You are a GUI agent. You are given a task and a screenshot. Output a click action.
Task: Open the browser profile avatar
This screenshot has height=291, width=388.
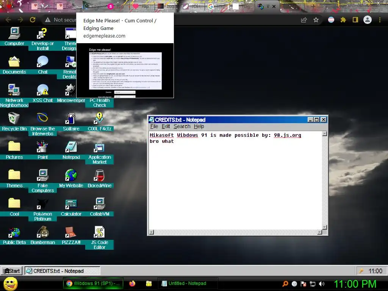(368, 20)
